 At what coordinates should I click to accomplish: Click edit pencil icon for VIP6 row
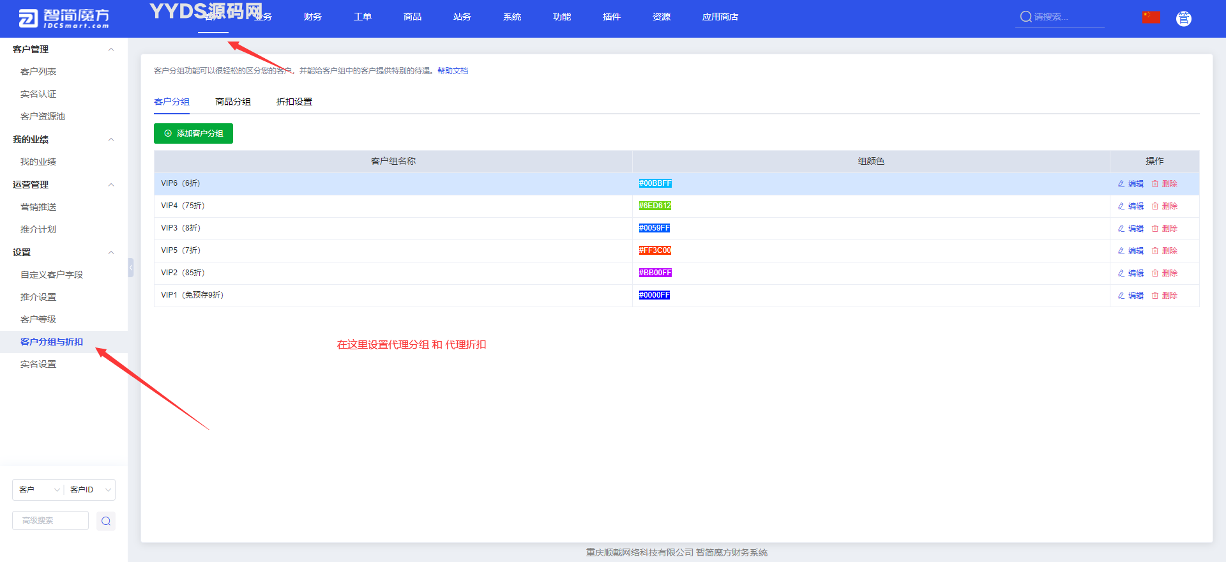[1121, 184]
